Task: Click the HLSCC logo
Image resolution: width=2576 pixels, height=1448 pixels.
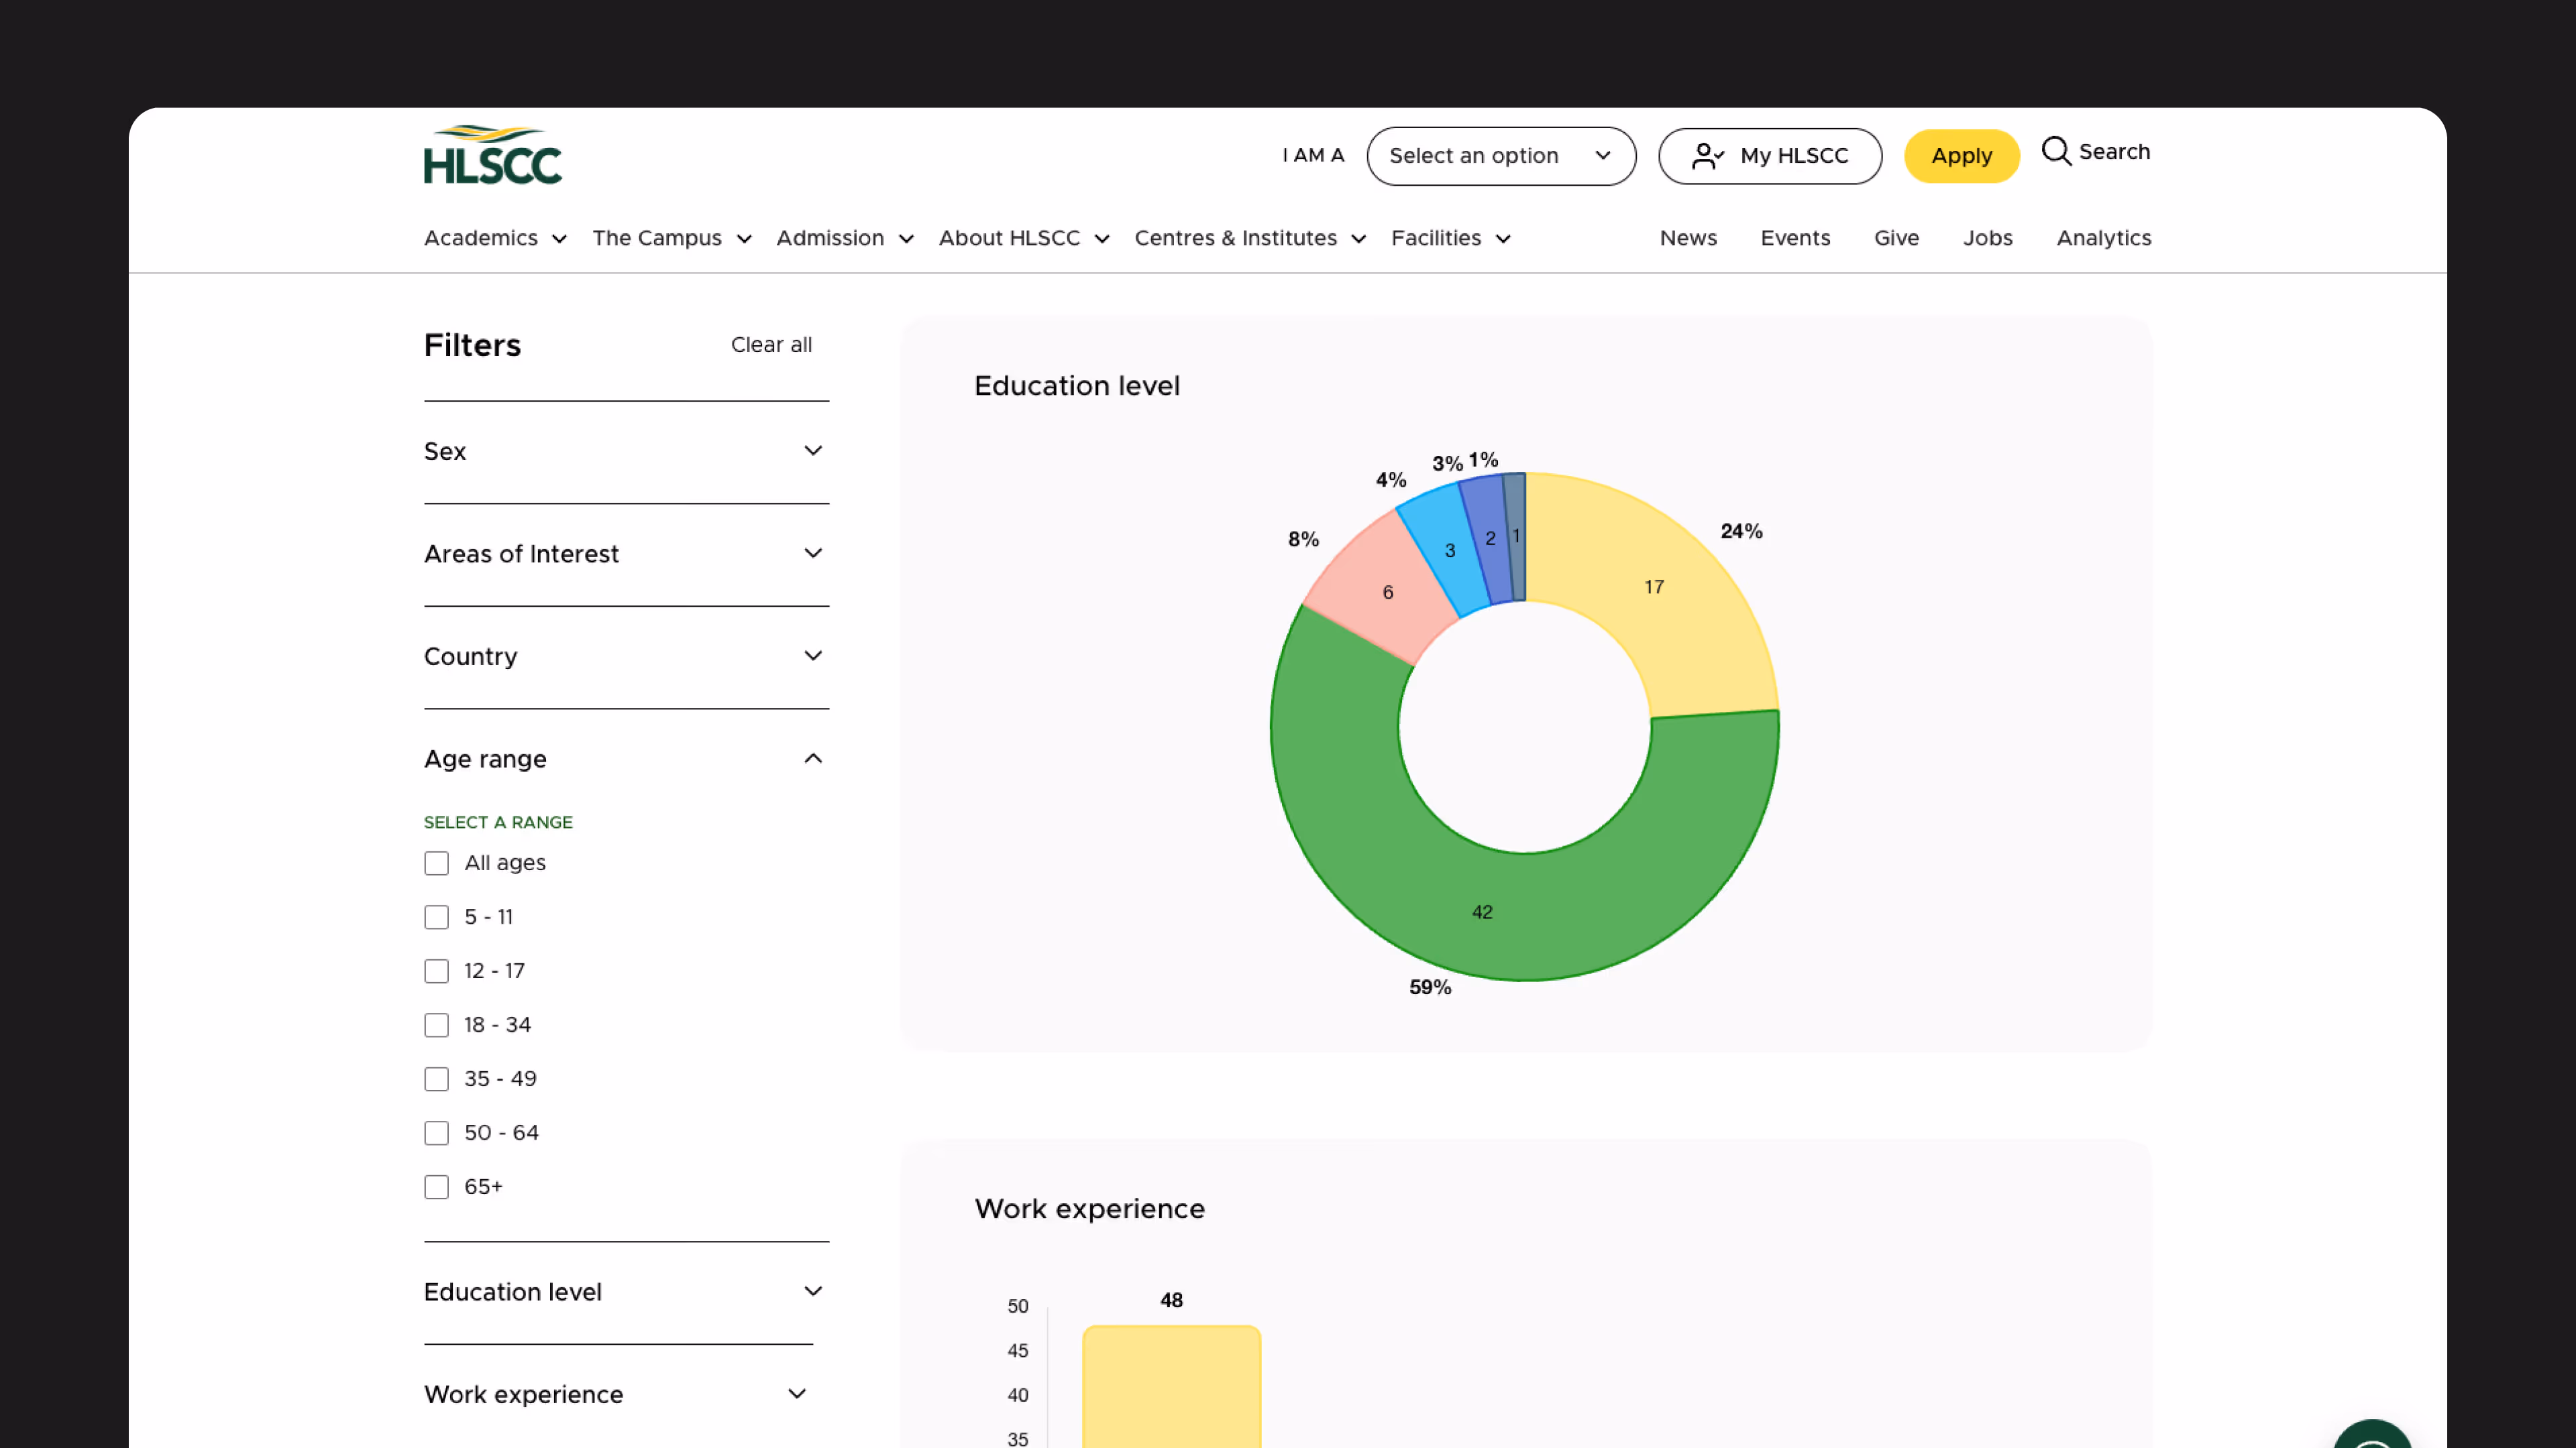Action: [492, 155]
